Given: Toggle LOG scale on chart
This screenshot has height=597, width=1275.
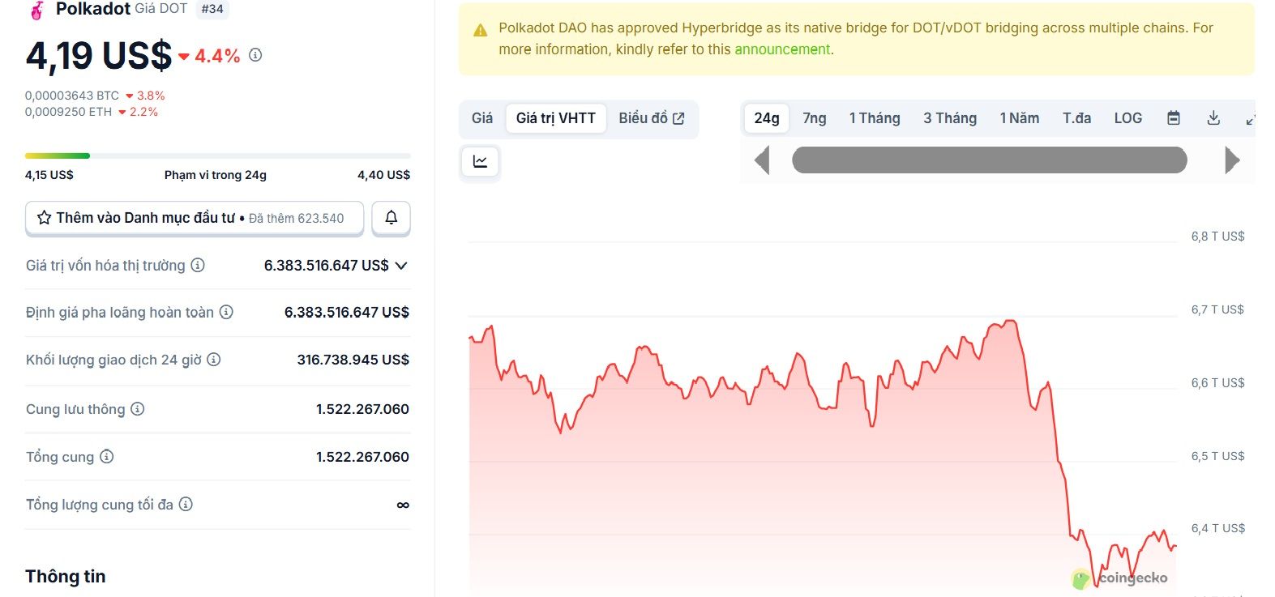Looking at the screenshot, I should point(1128,118).
